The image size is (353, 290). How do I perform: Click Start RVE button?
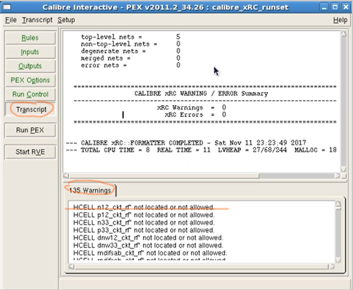pyautogui.click(x=30, y=152)
